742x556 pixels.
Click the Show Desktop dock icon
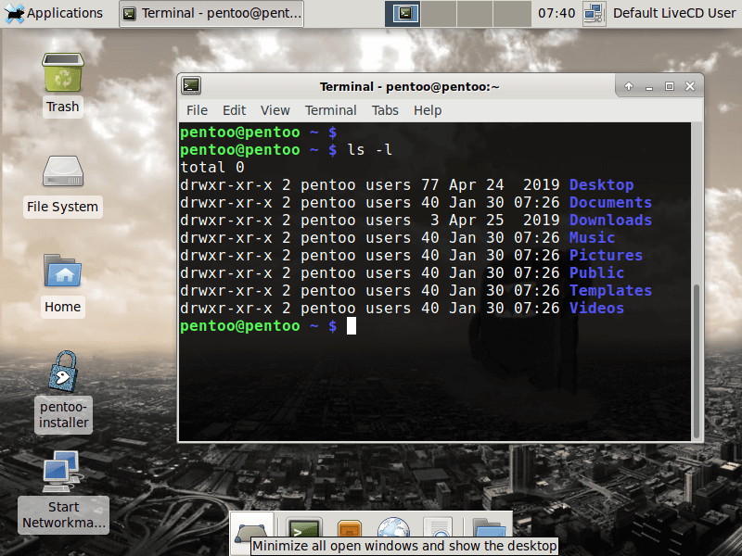251,532
